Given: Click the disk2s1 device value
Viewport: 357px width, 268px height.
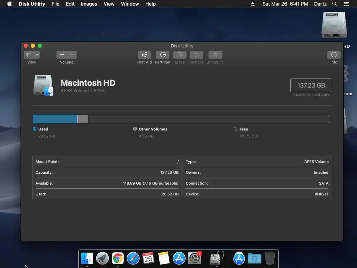Looking at the screenshot, I should [x=321, y=194].
